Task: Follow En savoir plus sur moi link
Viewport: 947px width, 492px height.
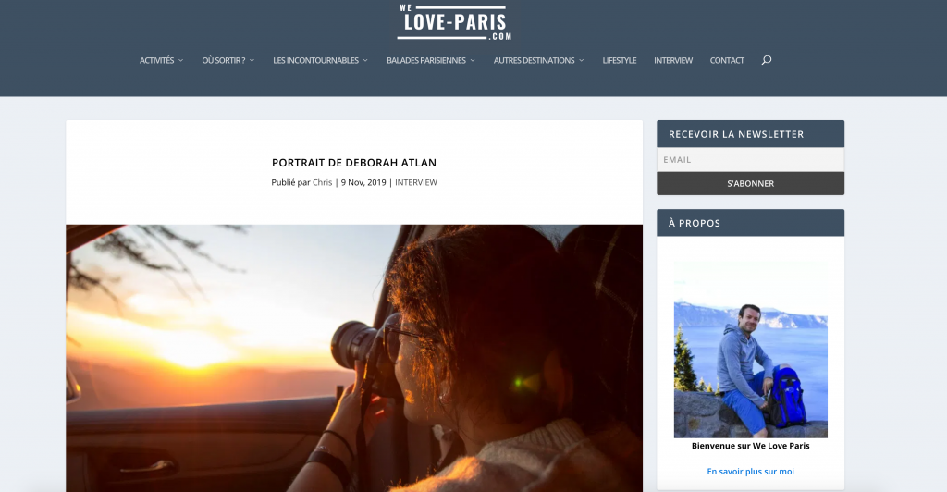Action: coord(750,472)
